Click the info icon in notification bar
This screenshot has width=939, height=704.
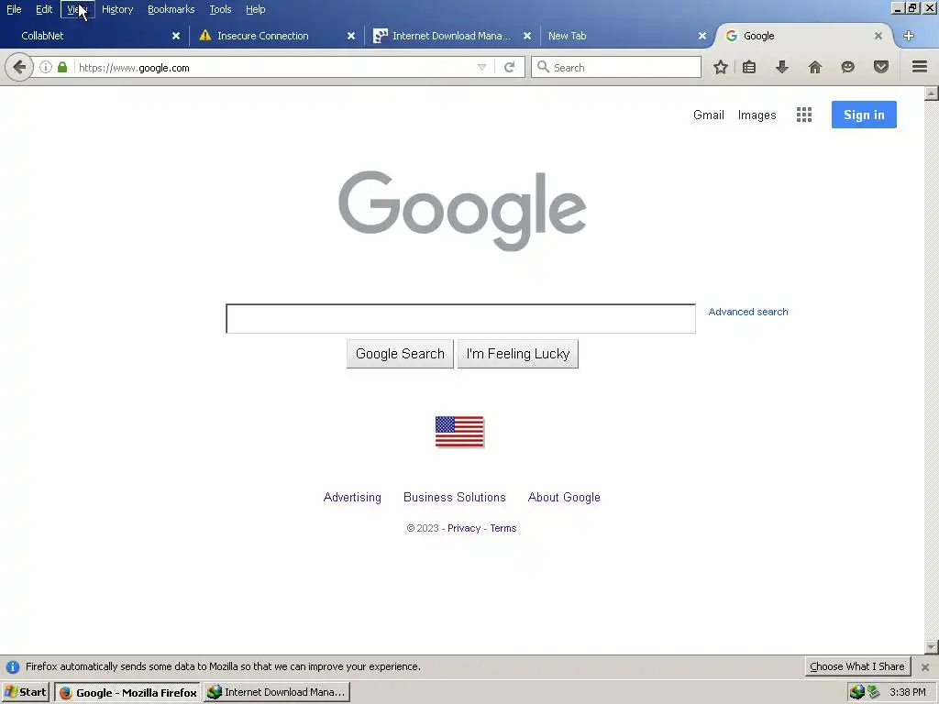coord(13,667)
